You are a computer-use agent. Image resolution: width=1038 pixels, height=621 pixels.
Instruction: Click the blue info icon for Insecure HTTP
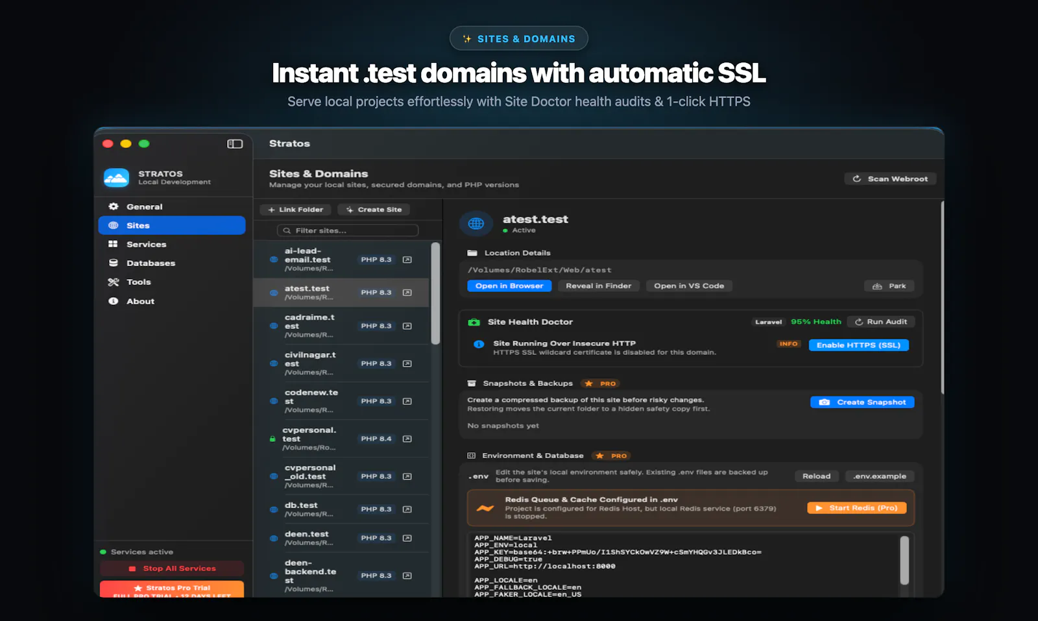click(479, 345)
